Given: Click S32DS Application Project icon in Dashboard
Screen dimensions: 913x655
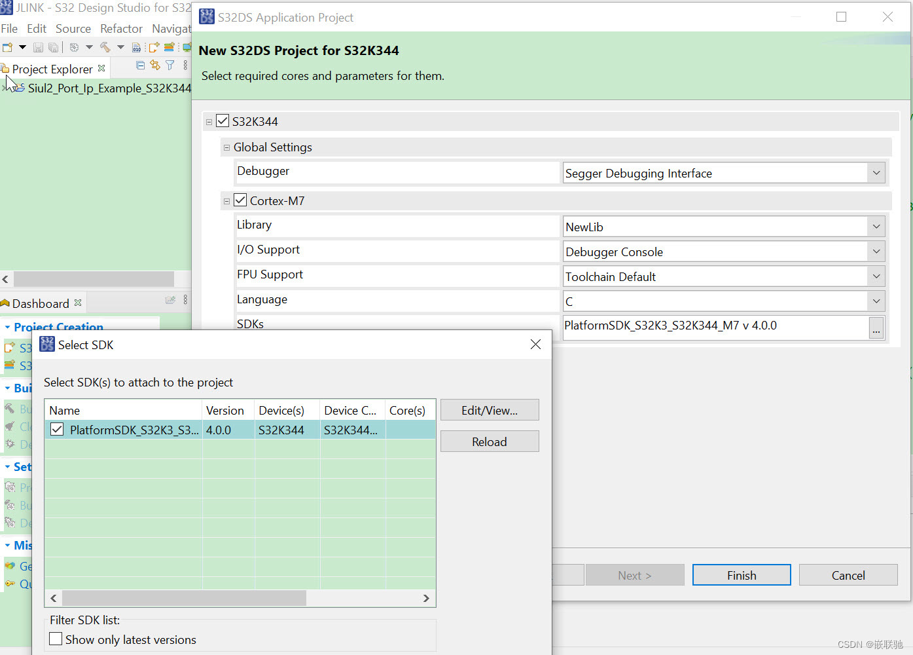Looking at the screenshot, I should pos(10,347).
